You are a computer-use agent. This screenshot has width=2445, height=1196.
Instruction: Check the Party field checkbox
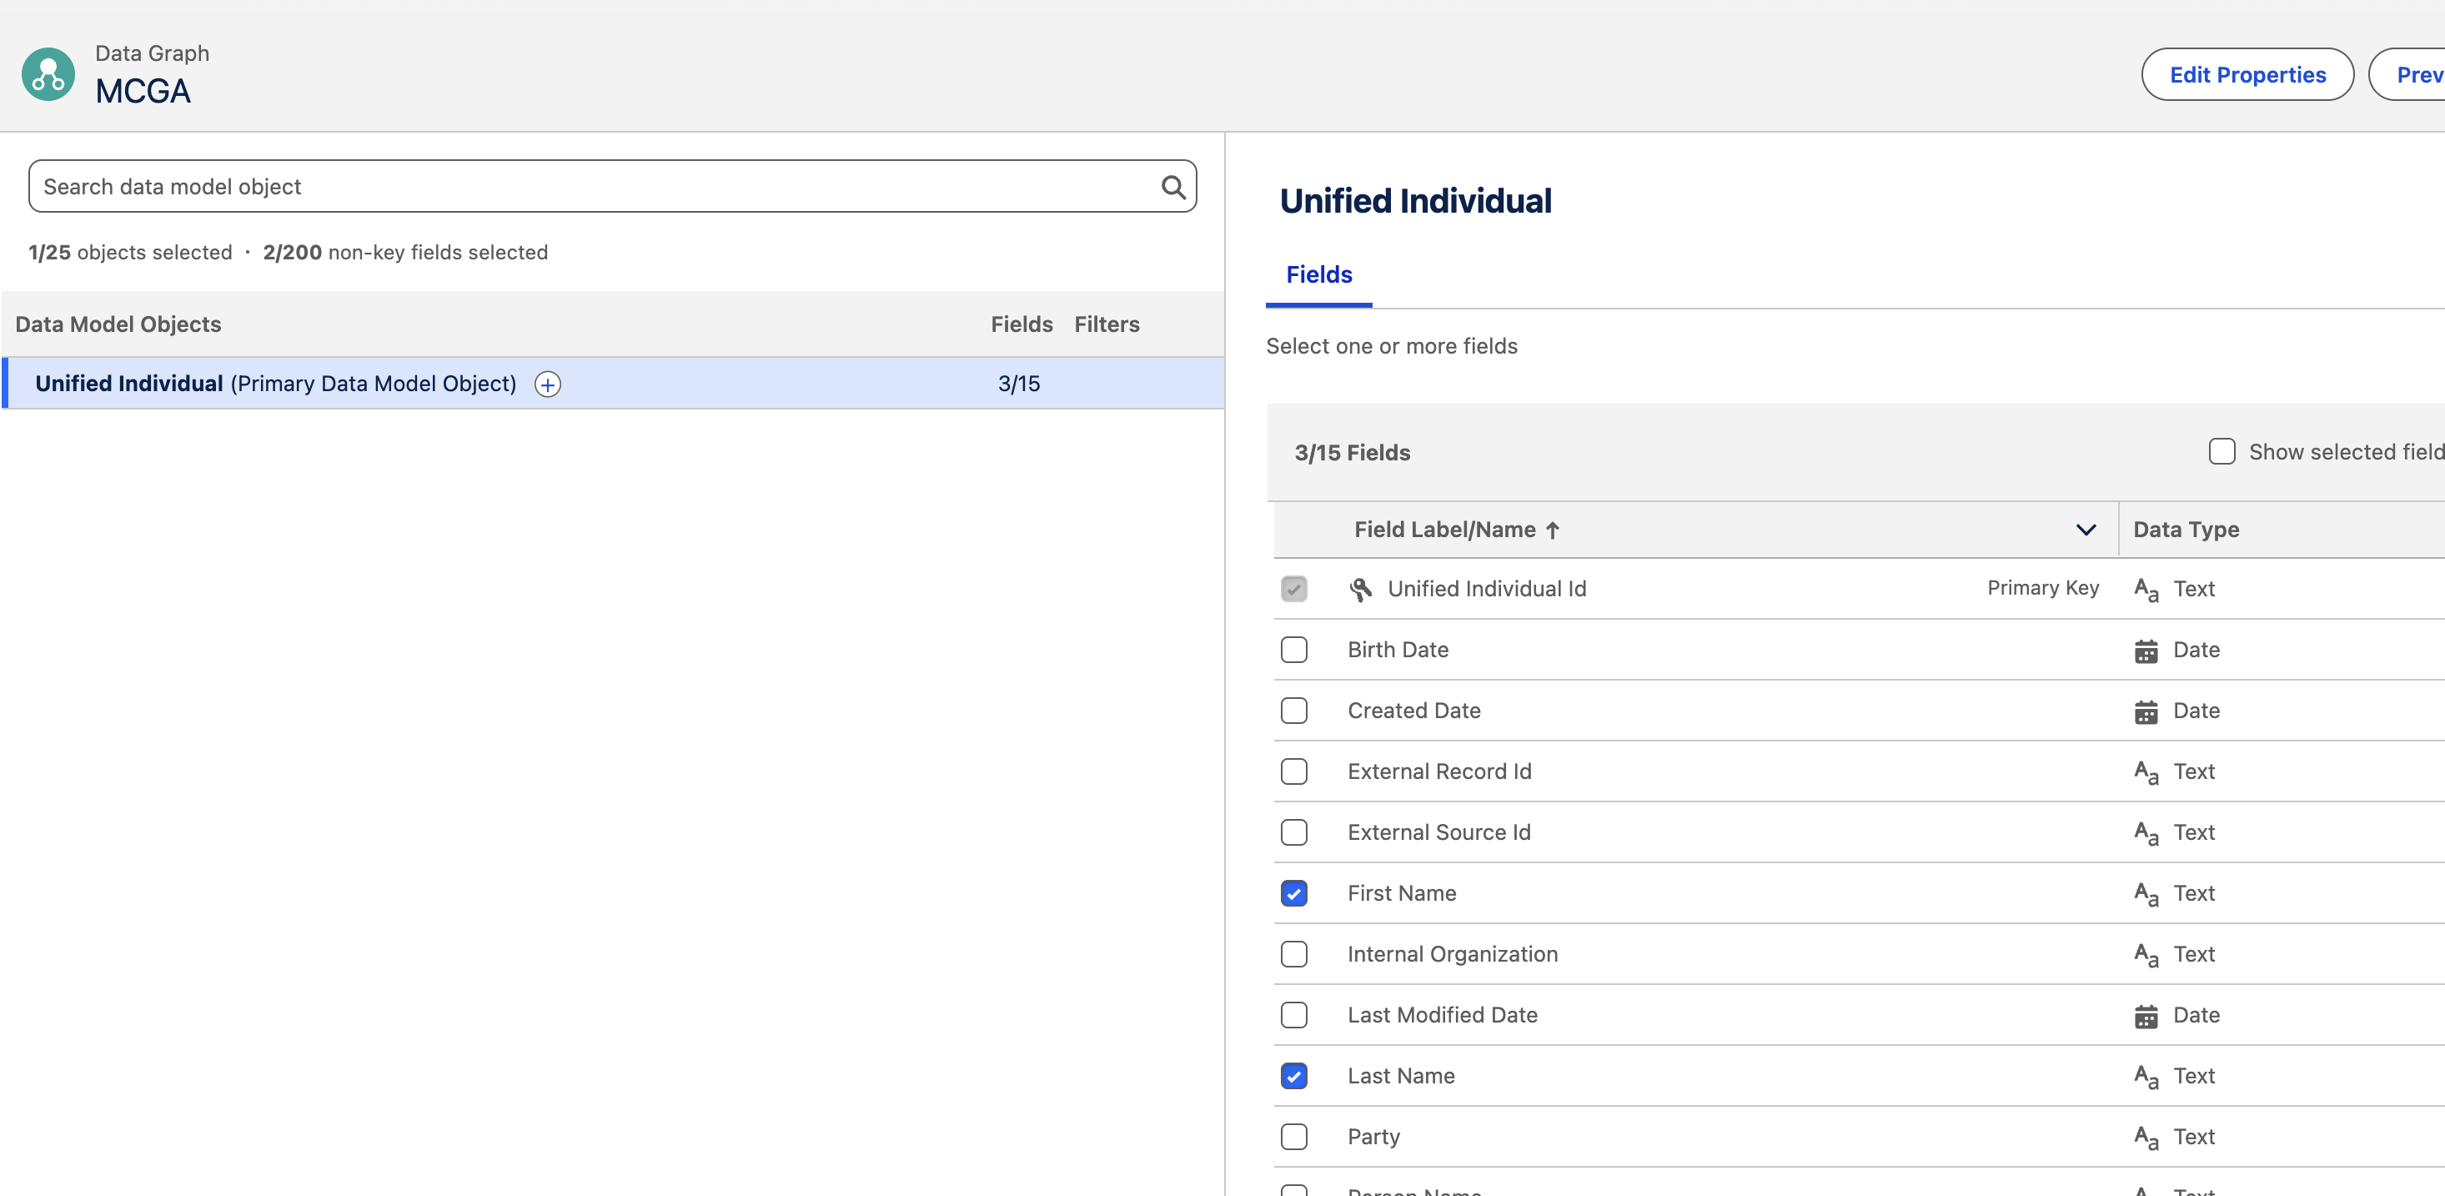click(x=1293, y=1136)
